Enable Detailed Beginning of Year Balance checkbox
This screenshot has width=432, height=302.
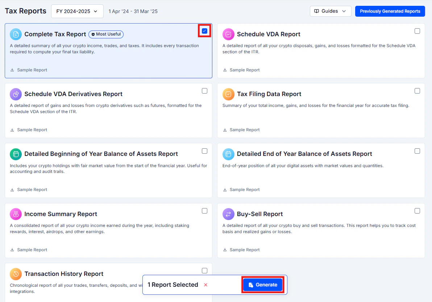point(204,151)
